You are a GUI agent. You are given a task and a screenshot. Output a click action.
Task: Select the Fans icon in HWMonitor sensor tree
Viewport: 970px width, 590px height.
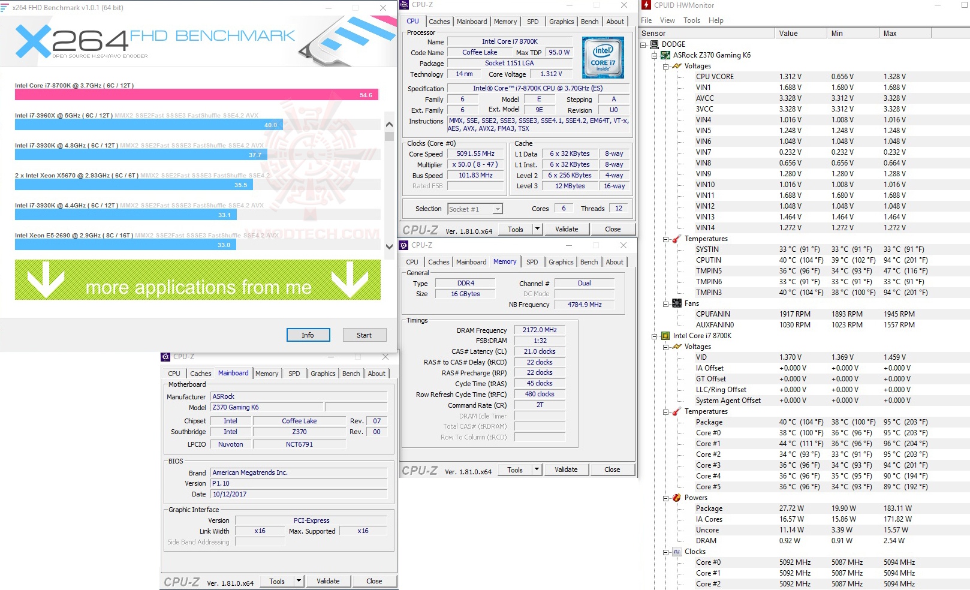[677, 303]
